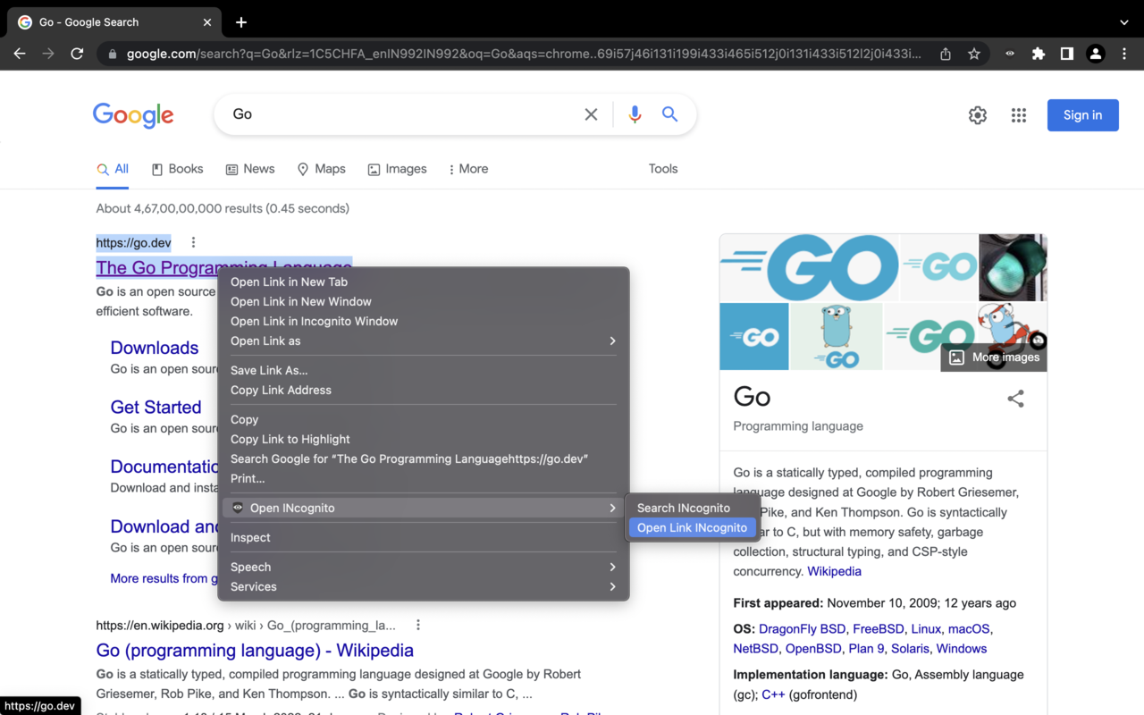Open the Extensions puzzle icon
The image size is (1144, 715).
(1039, 54)
